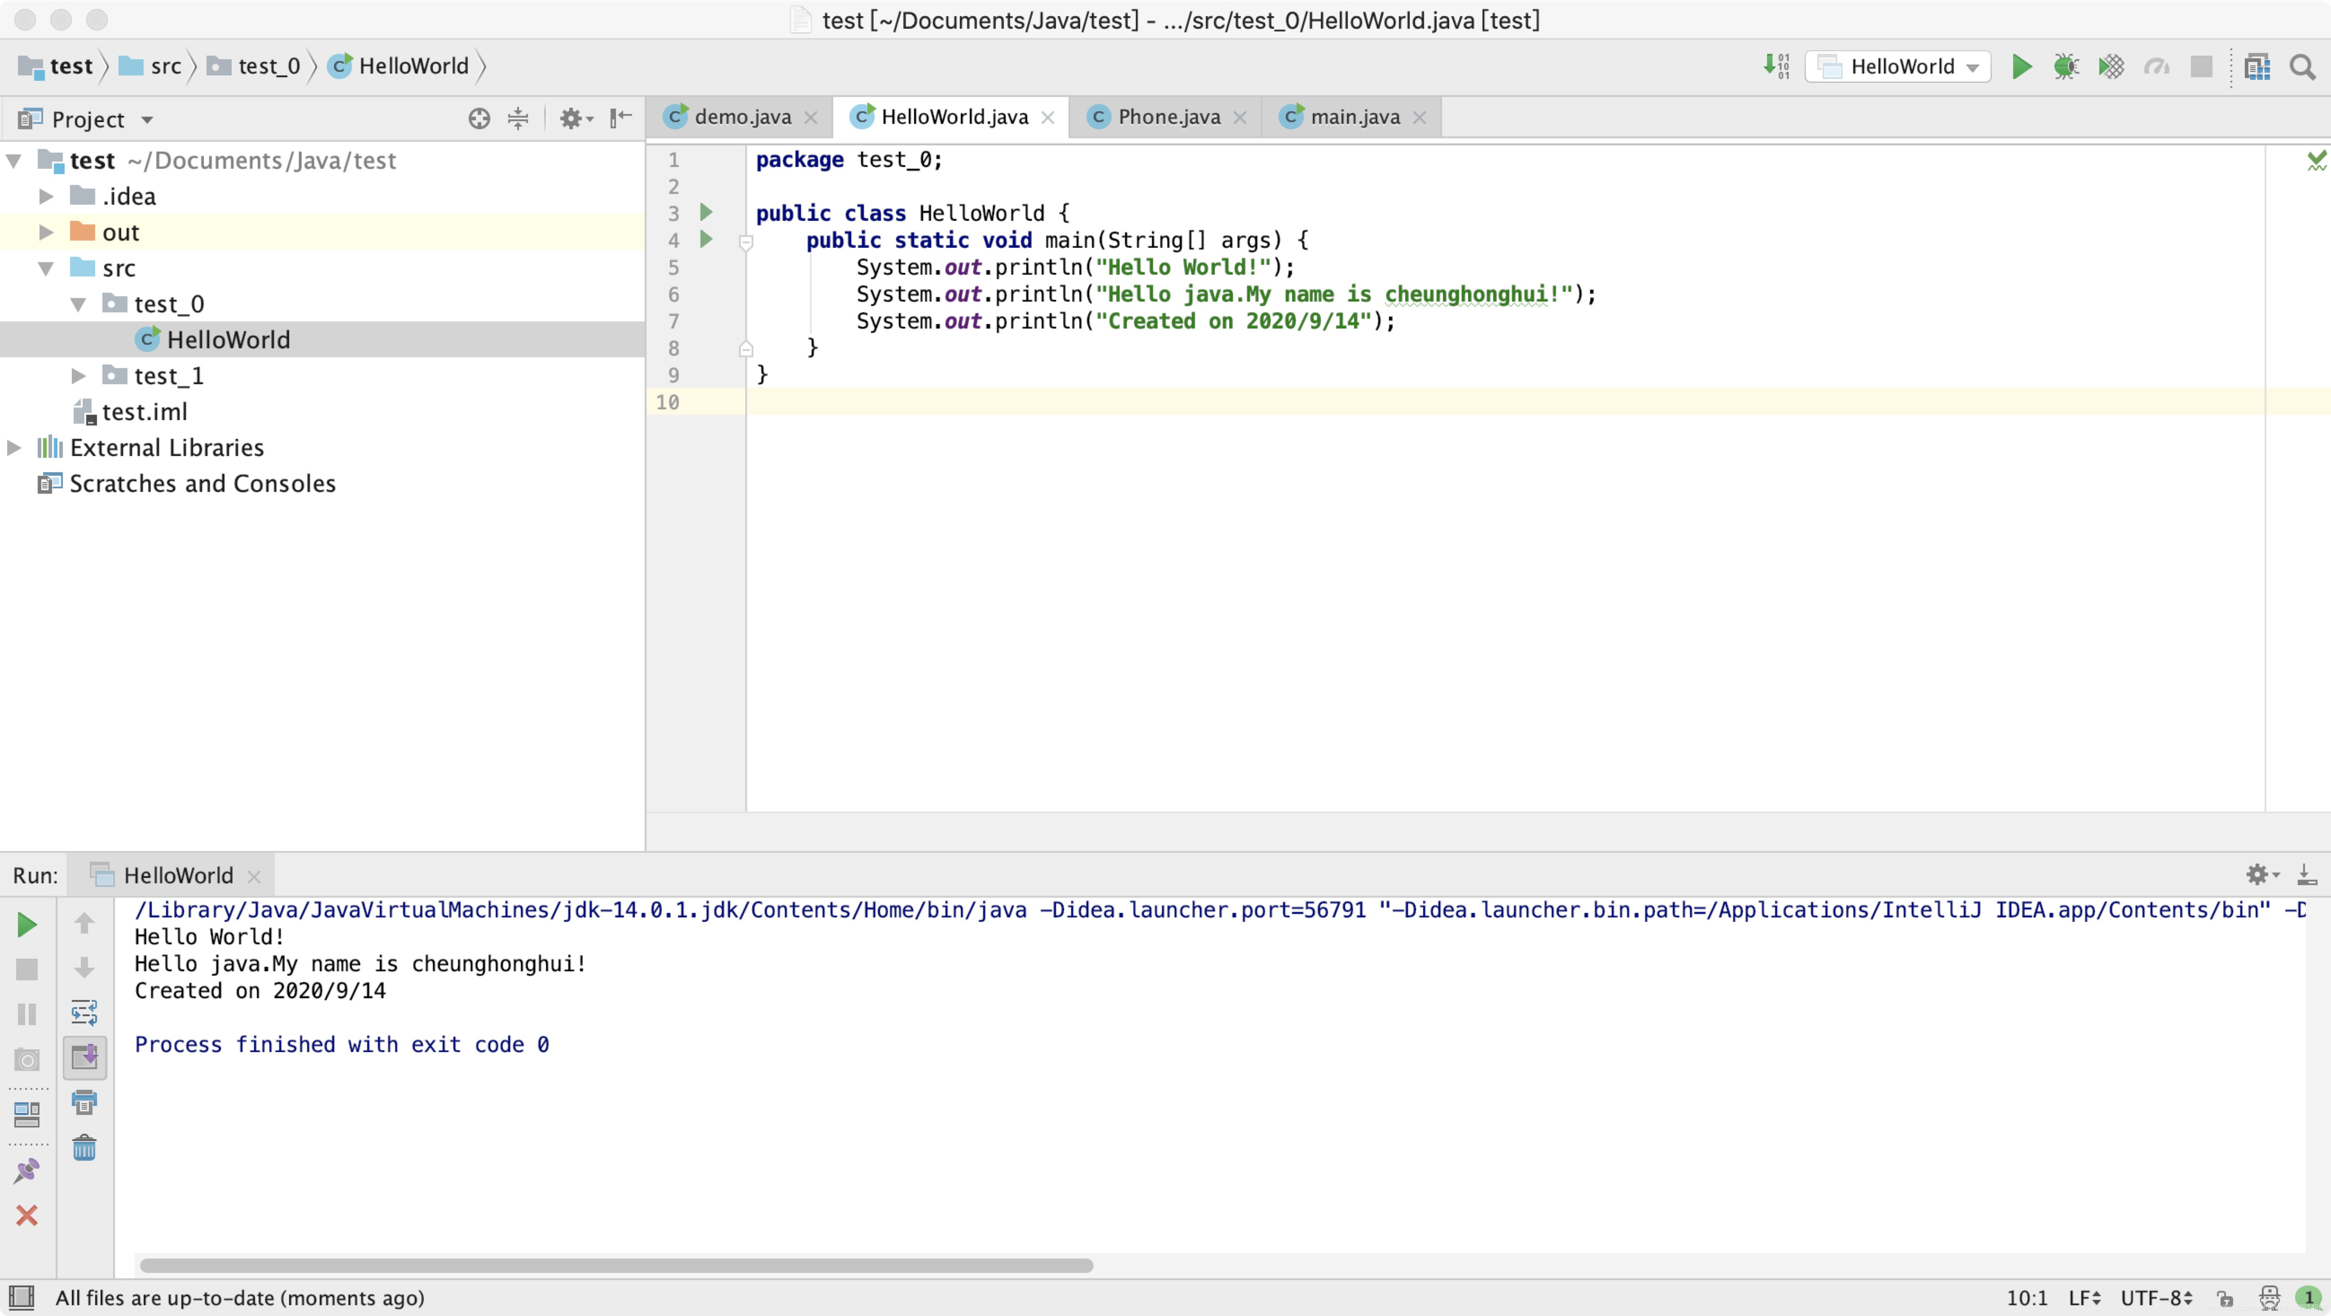Close the HelloWorld run tab
Screen dimensions: 2331x1316
(x=254, y=877)
